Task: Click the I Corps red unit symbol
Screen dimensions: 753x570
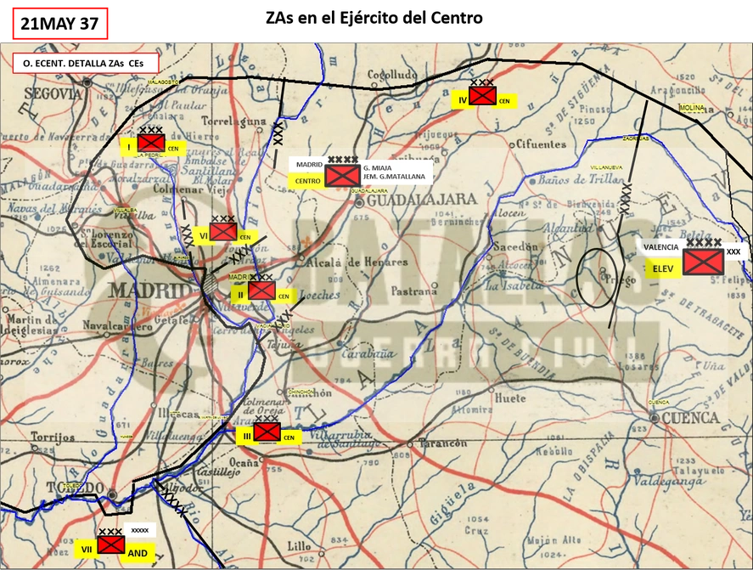Action: [151, 144]
